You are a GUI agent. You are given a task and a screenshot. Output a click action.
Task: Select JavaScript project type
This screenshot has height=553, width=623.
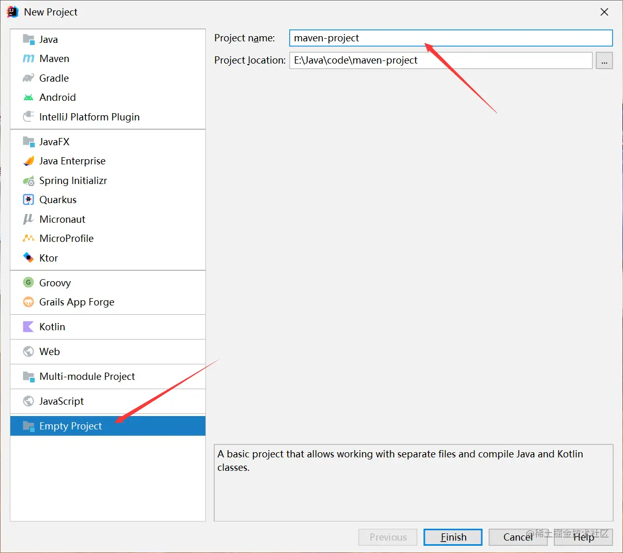pos(62,401)
